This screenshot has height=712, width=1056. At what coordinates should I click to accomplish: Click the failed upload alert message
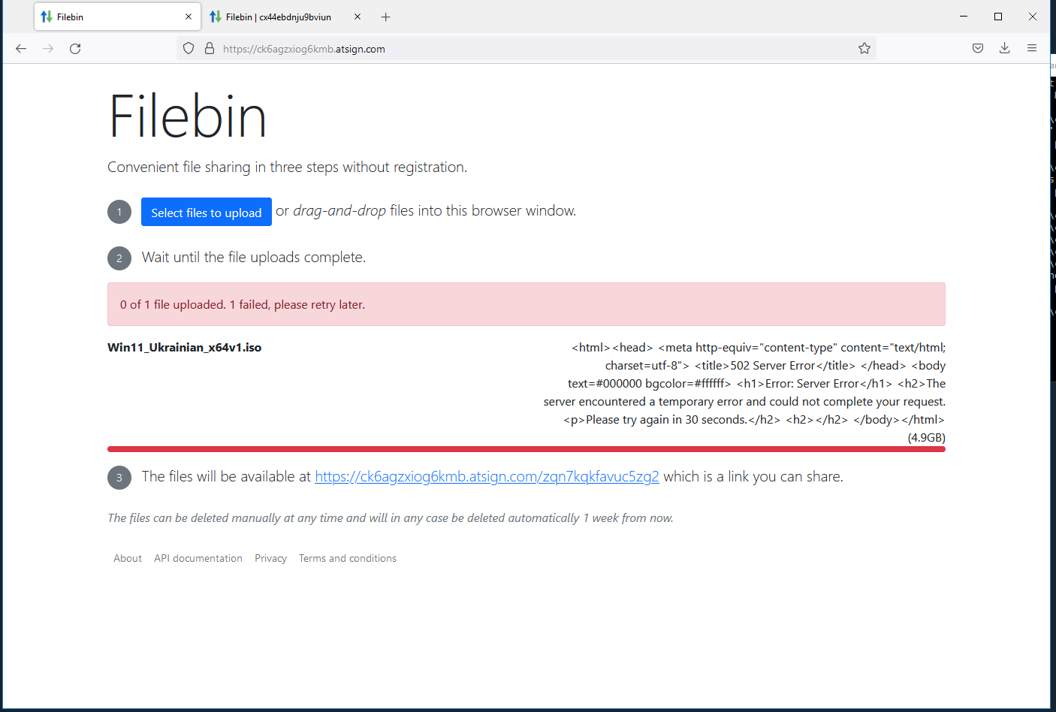tap(526, 304)
